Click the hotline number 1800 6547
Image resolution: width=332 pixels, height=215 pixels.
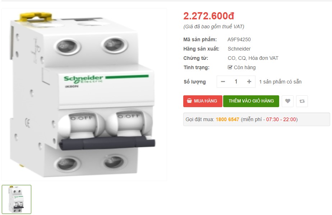pos(227,119)
